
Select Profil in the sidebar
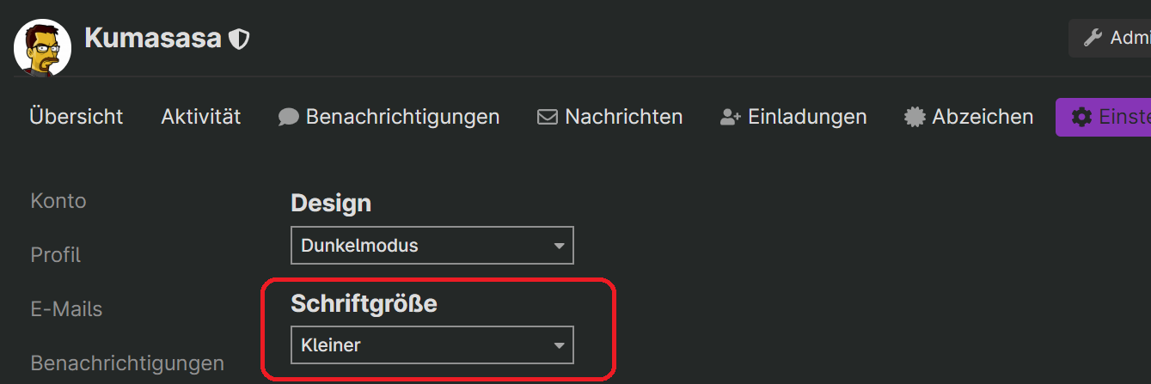click(x=56, y=255)
